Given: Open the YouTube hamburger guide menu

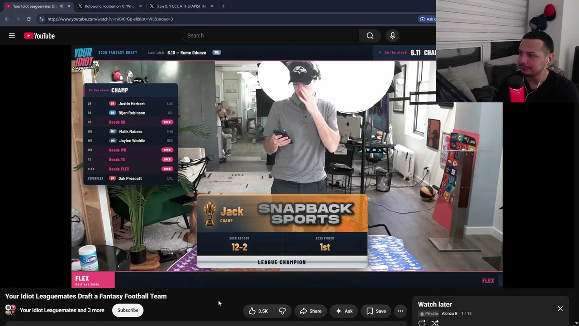Looking at the screenshot, I should tap(12, 36).
